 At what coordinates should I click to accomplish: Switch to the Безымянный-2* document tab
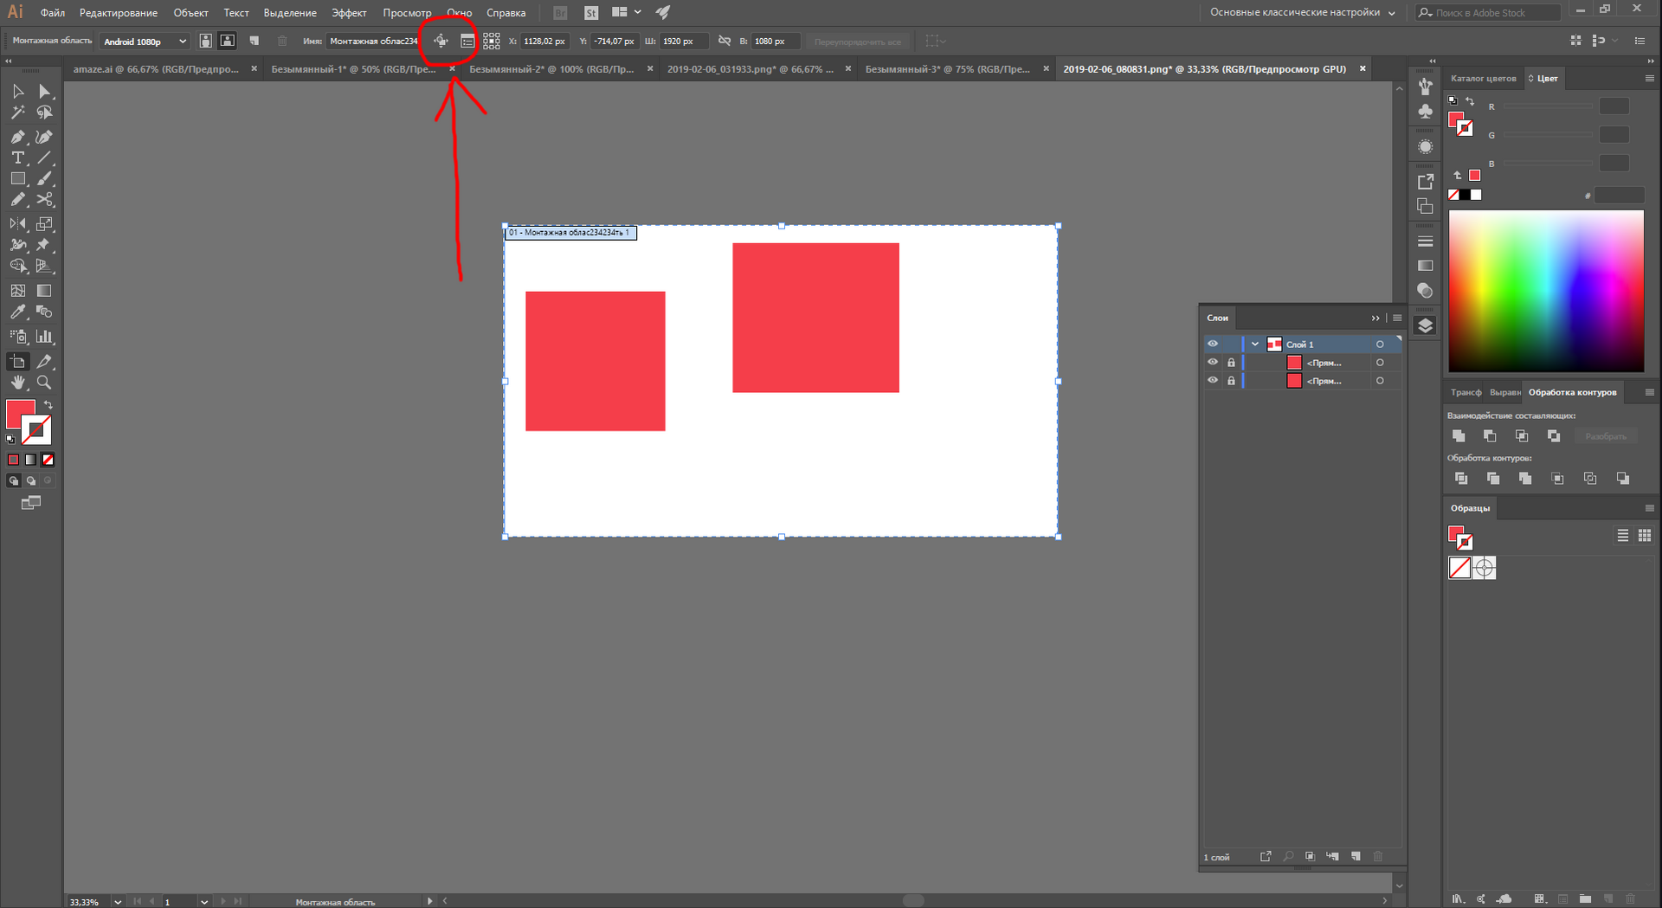[x=551, y=68]
